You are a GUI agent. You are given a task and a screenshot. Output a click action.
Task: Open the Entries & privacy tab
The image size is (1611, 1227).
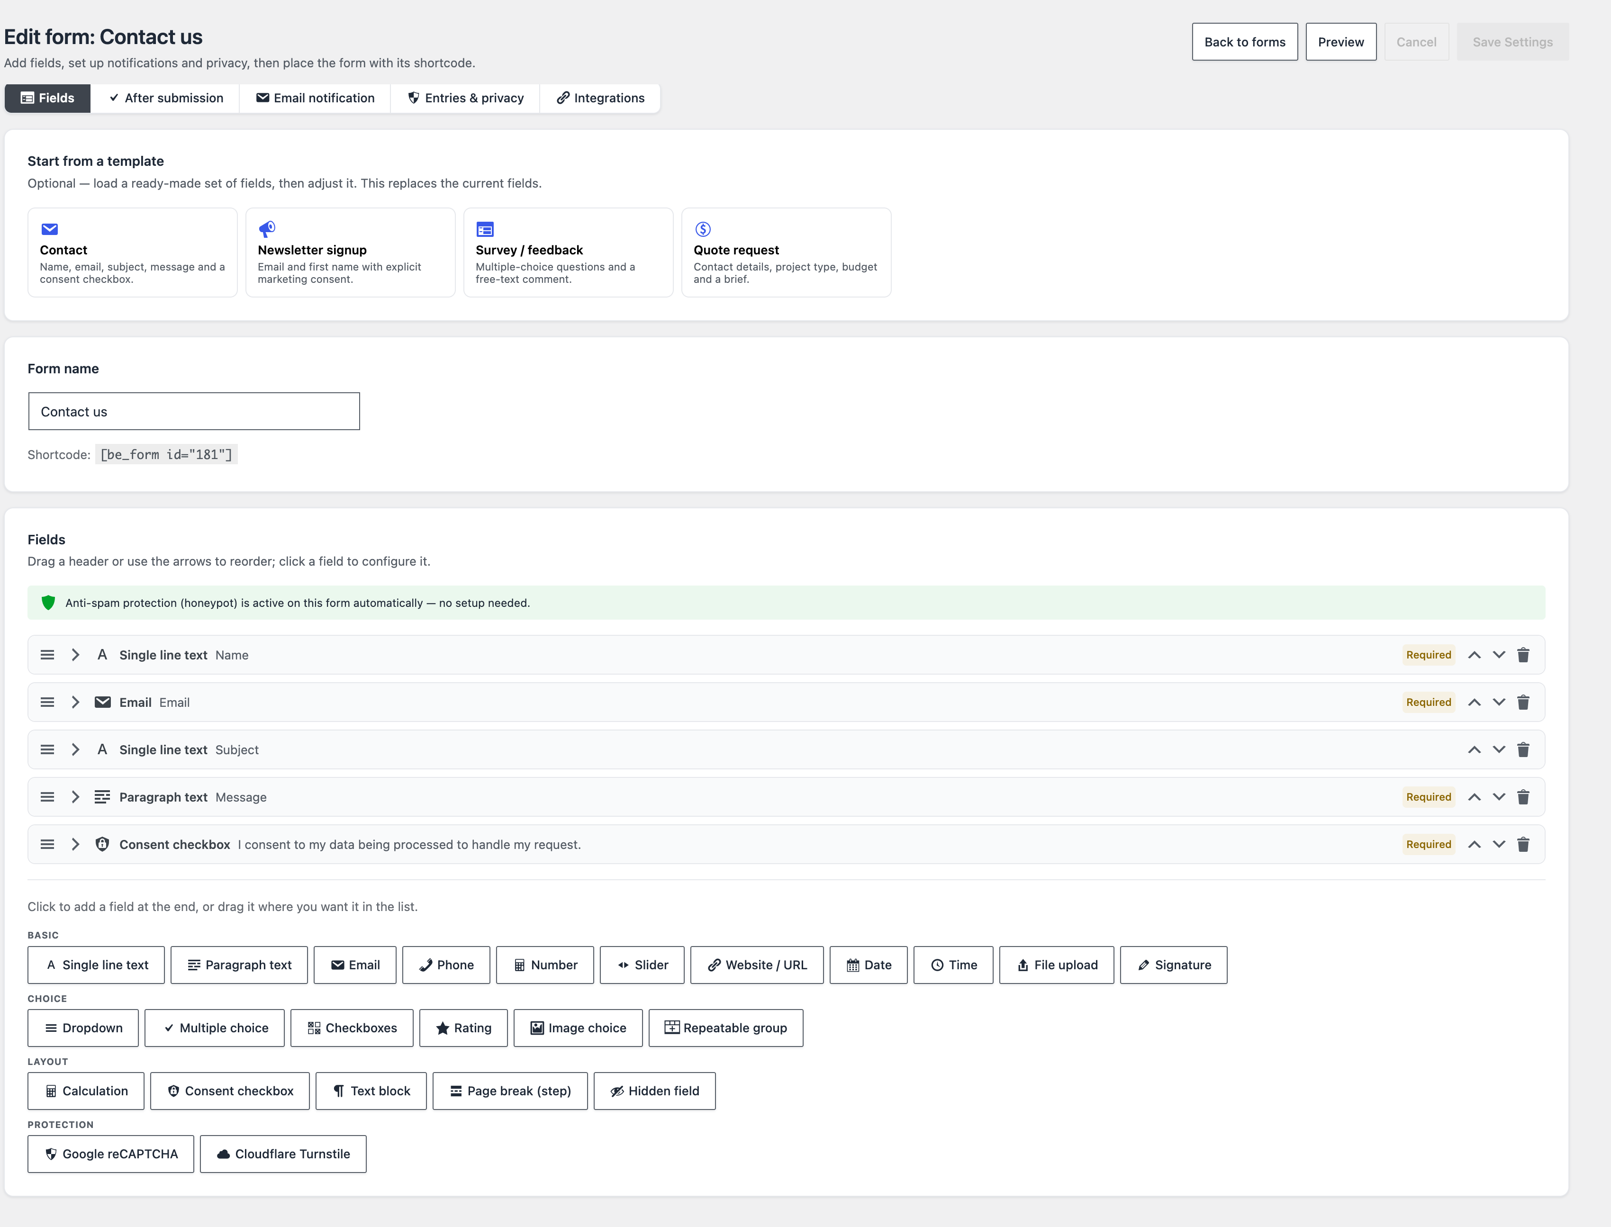[x=465, y=99]
